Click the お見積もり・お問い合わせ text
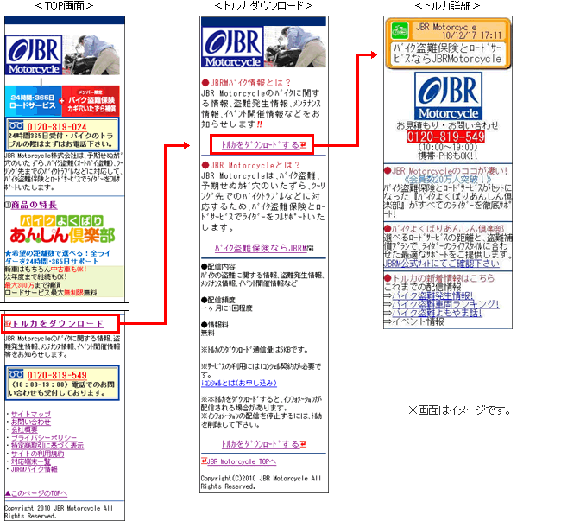The image size is (580, 521). 448,125
